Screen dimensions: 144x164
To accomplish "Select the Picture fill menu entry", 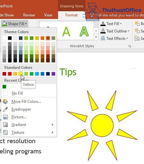I will (x=29, y=117).
